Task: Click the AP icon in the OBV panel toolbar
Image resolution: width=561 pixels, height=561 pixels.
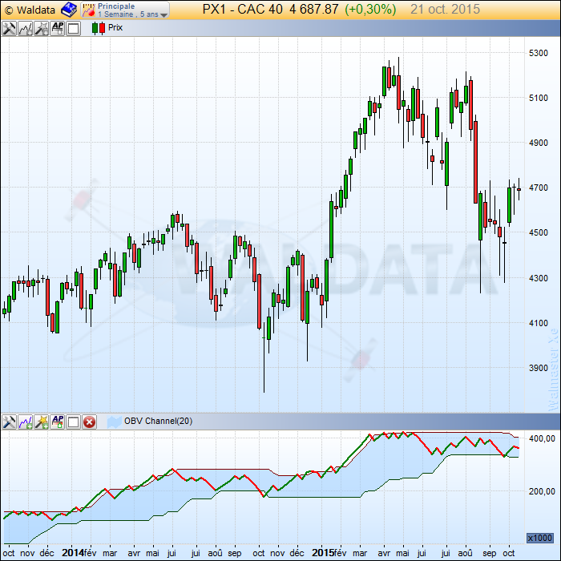Action: (x=57, y=421)
